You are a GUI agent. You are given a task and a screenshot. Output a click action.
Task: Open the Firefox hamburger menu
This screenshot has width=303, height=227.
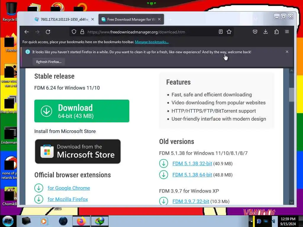287,32
